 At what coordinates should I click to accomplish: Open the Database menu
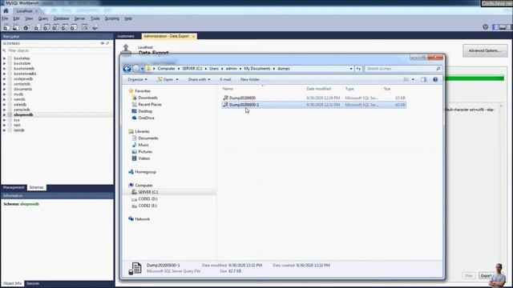click(61, 18)
